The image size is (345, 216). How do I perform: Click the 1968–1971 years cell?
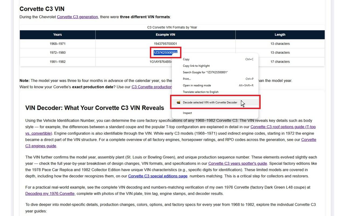pos(57,43)
